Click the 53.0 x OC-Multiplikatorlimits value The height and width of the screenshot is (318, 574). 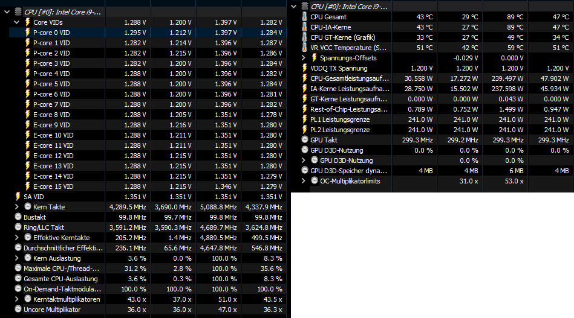point(514,181)
